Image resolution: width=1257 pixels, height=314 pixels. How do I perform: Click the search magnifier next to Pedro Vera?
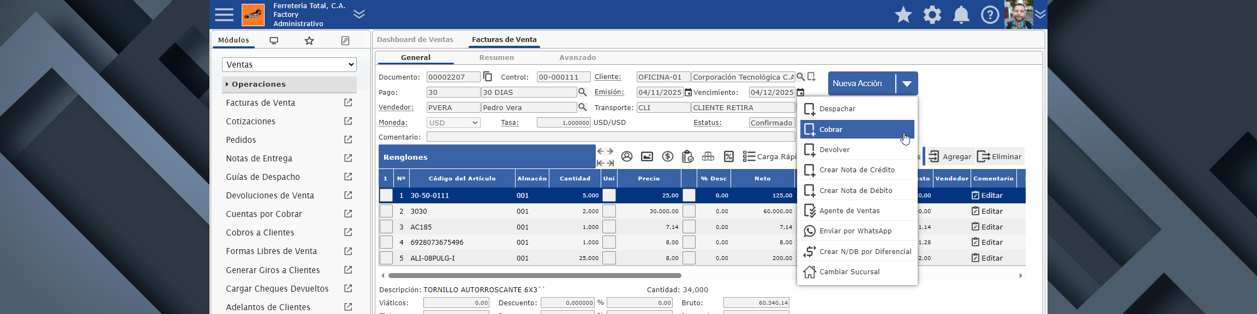(x=582, y=107)
